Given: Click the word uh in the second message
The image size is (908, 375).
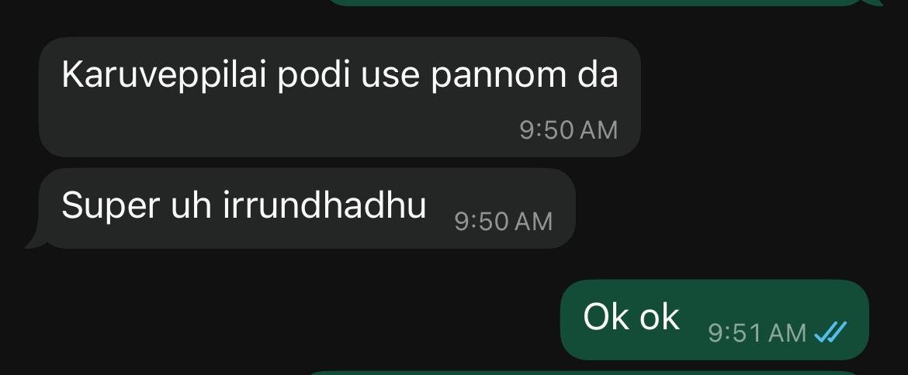Looking at the screenshot, I should tap(191, 205).
